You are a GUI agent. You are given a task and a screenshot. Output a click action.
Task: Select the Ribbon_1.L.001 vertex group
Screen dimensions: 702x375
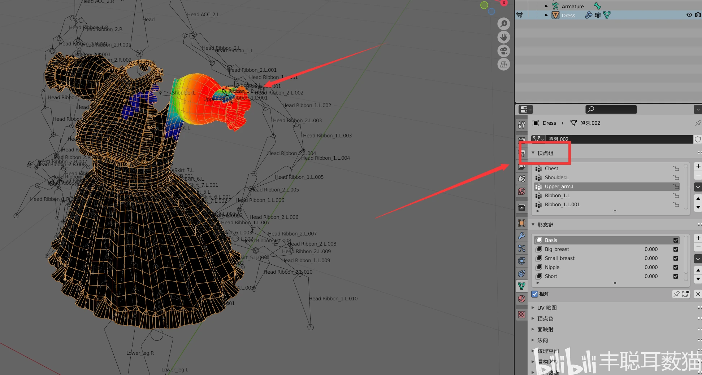[607, 204]
